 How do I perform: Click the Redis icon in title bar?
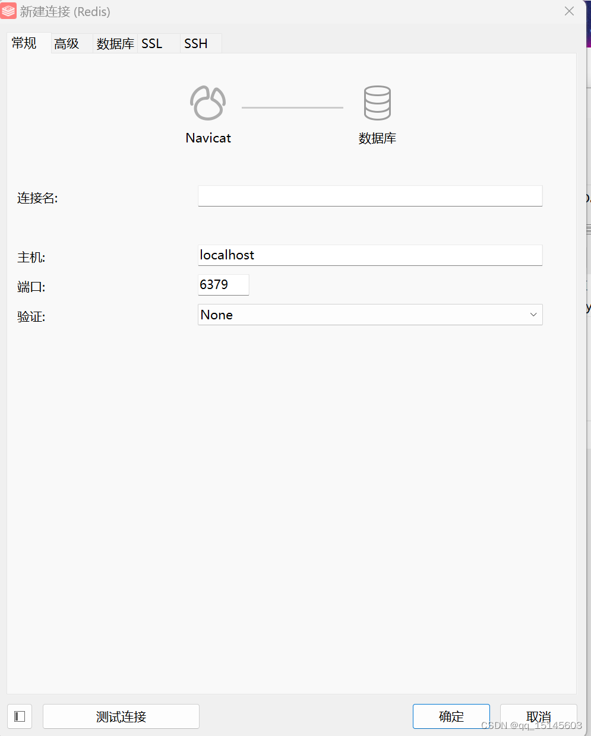click(x=8, y=11)
